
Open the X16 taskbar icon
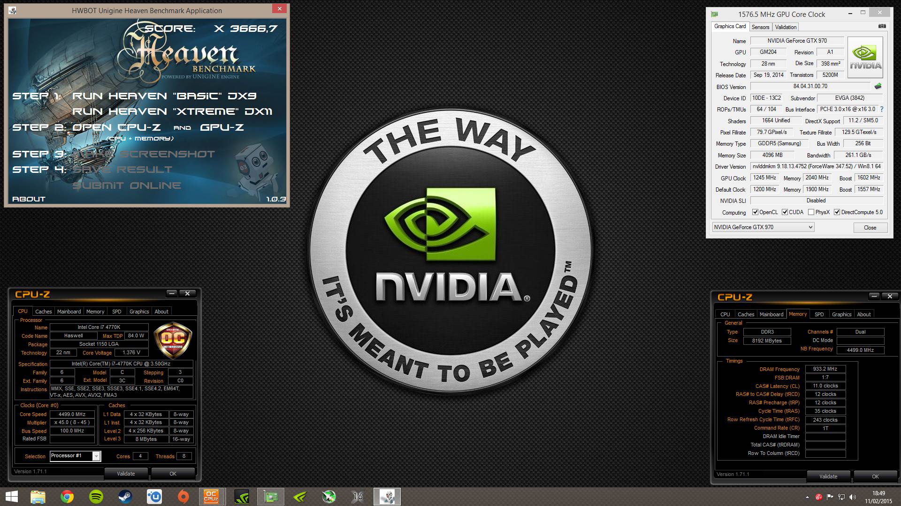point(358,497)
